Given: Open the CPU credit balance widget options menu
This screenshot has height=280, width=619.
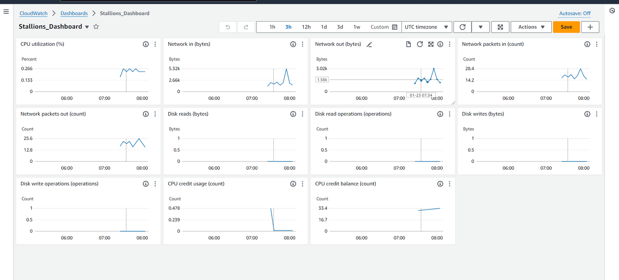Looking at the screenshot, I should coord(450,184).
